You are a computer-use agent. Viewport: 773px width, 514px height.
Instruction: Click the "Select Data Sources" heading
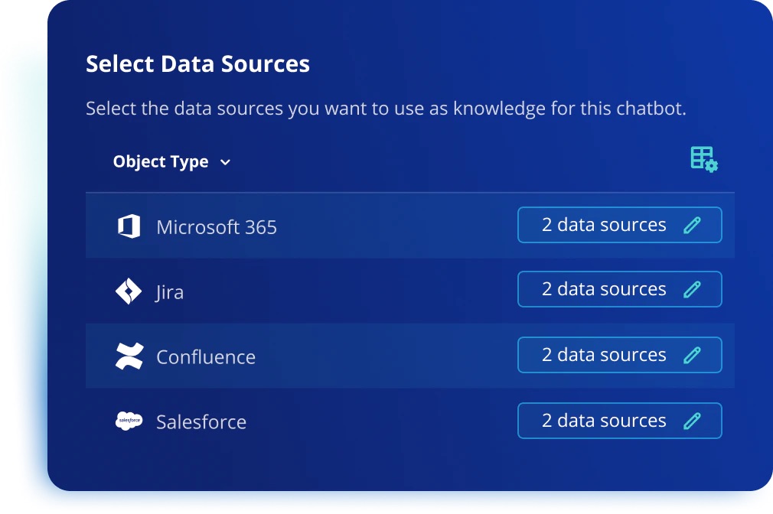pyautogui.click(x=197, y=63)
